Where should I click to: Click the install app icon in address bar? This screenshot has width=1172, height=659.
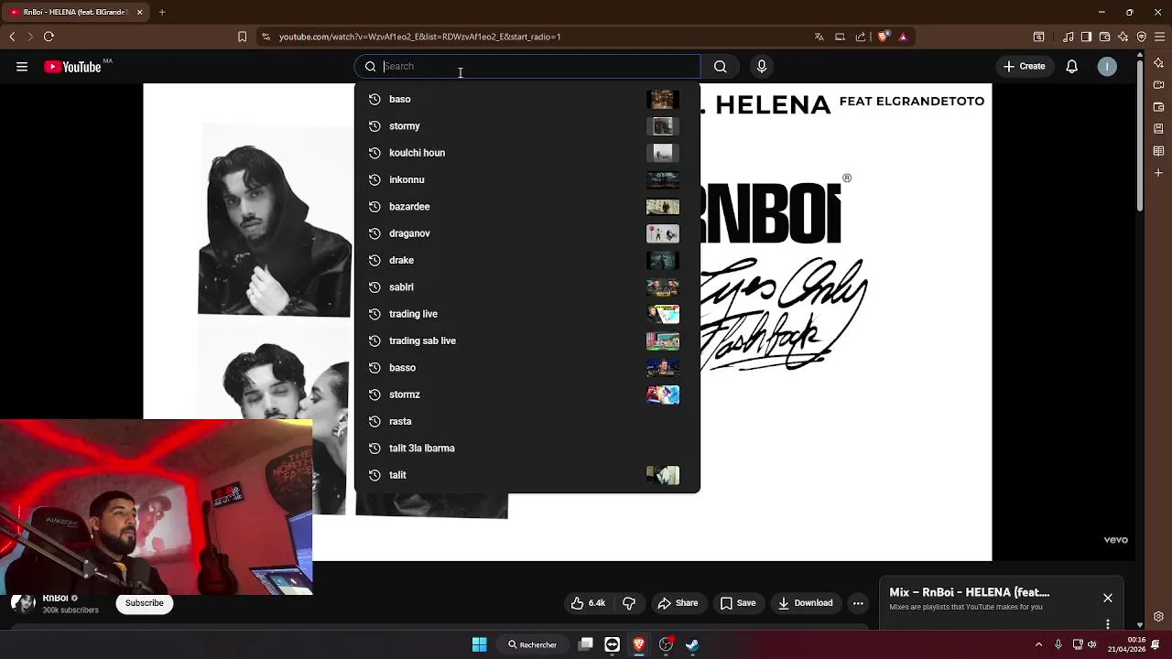pyautogui.click(x=840, y=37)
